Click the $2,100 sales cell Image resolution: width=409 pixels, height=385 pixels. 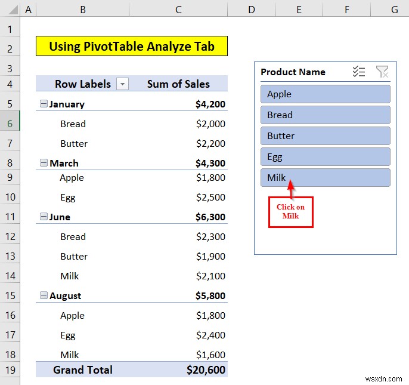pyautogui.click(x=210, y=276)
